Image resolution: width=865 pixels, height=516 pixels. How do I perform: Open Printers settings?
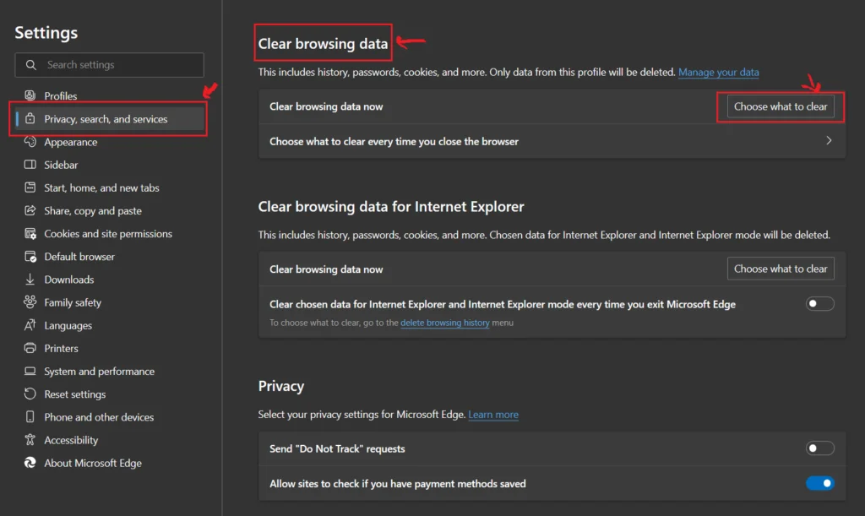[x=61, y=349]
